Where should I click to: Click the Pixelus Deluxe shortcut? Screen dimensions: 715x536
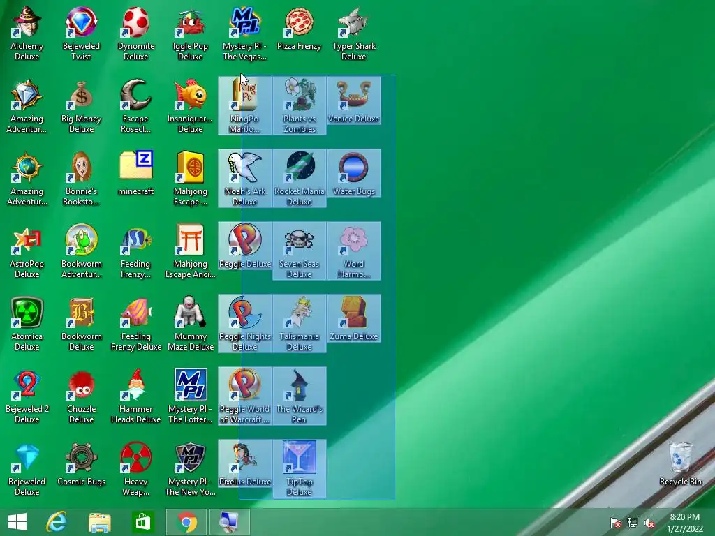coord(245,463)
